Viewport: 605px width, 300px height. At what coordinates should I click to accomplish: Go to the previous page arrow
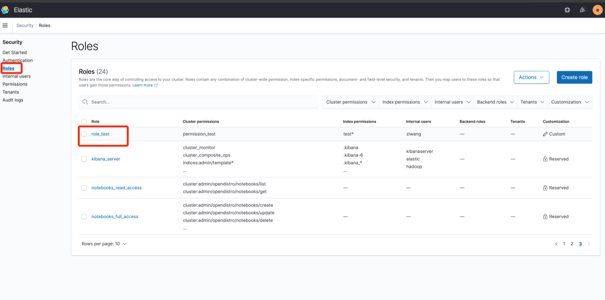556,244
